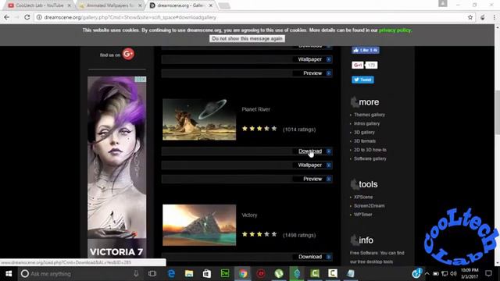Open the XPScene tool link
500x281 pixels.
click(363, 197)
